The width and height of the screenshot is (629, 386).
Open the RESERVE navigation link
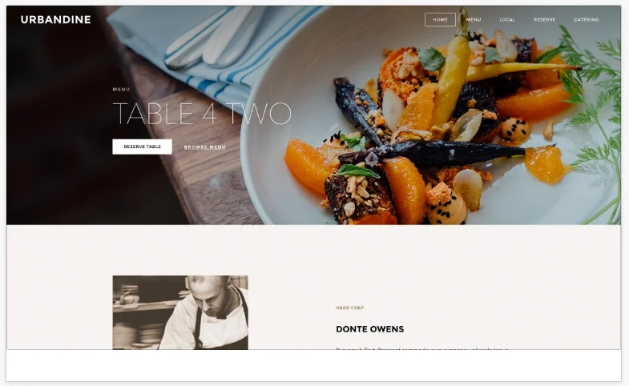[544, 20]
